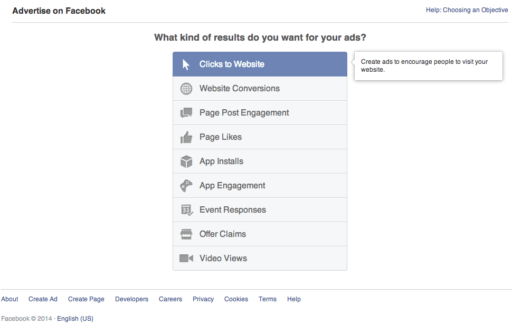
Task: Choose the Page Likes objective label
Action: 221,137
